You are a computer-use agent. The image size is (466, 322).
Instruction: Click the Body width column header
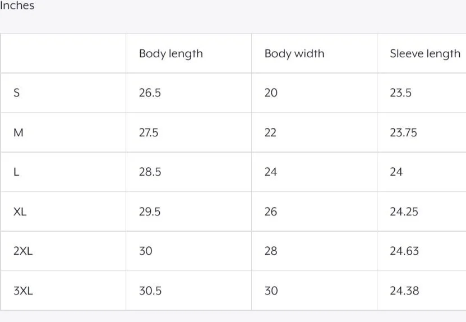pyautogui.click(x=294, y=54)
